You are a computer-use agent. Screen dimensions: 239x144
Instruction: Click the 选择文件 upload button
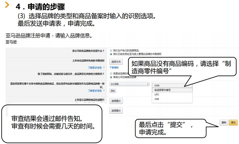pos(116,62)
